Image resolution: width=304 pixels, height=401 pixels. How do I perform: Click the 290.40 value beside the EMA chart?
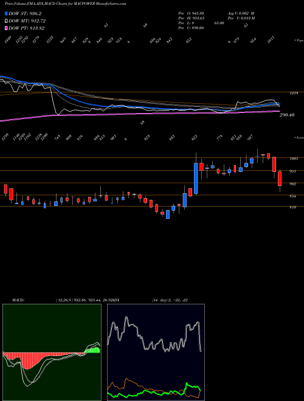(x=287, y=115)
